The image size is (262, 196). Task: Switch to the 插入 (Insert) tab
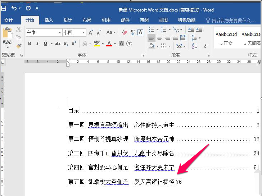click(49, 20)
